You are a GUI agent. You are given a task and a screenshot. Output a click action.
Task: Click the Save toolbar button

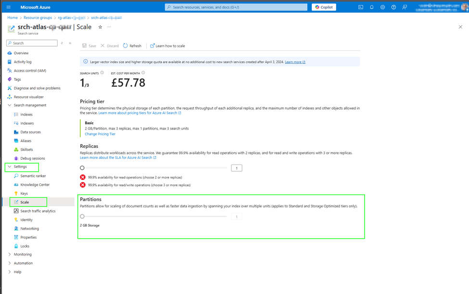click(x=89, y=46)
